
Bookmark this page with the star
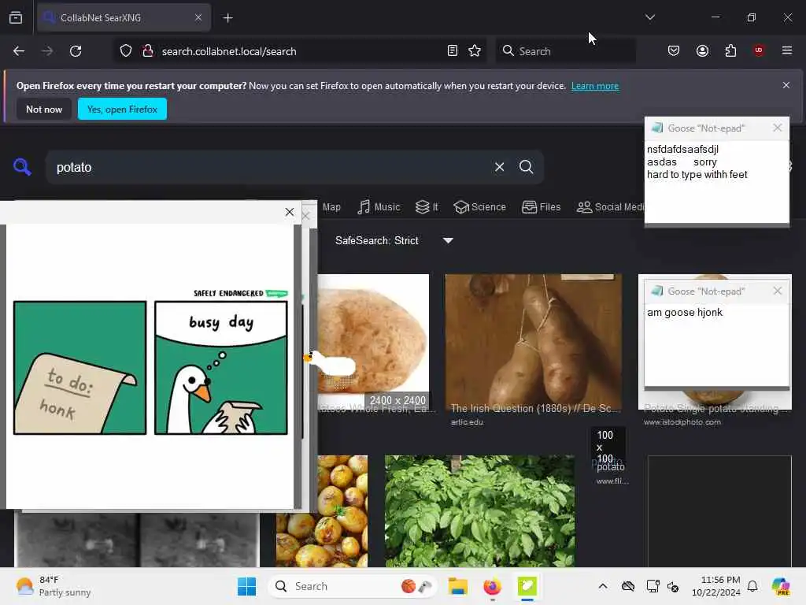point(475,51)
